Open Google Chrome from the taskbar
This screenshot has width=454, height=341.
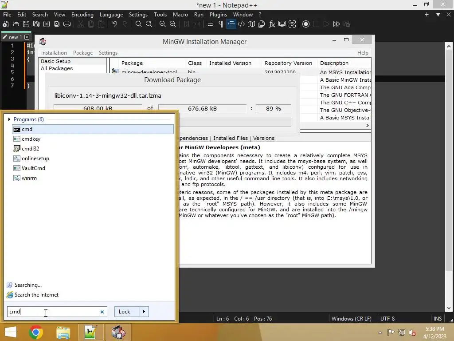pyautogui.click(x=36, y=332)
